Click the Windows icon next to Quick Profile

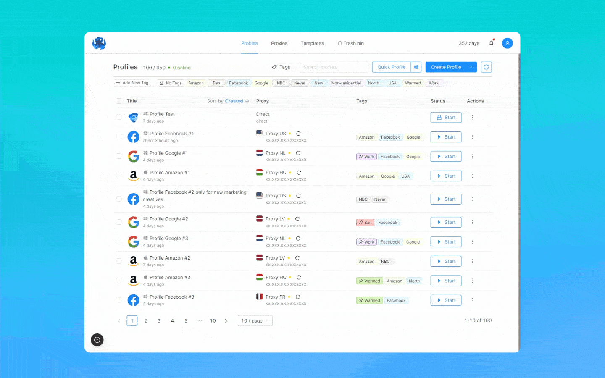click(416, 67)
